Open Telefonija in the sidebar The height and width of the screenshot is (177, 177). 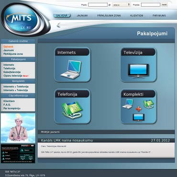pos(9,68)
